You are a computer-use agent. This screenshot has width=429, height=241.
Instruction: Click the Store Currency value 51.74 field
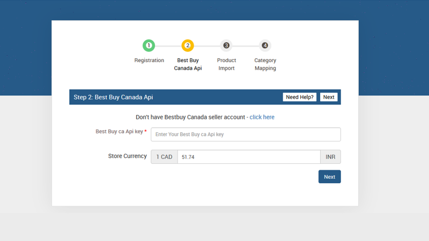pos(249,157)
